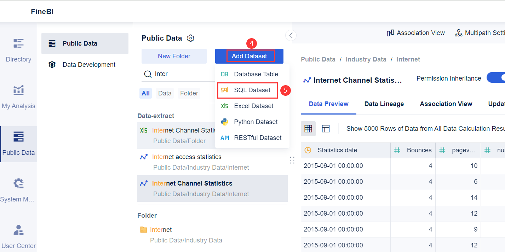
Task: Open User Center from the sidebar
Action: pyautogui.click(x=18, y=237)
